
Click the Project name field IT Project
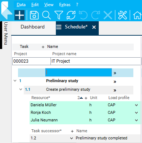click(x=96, y=61)
